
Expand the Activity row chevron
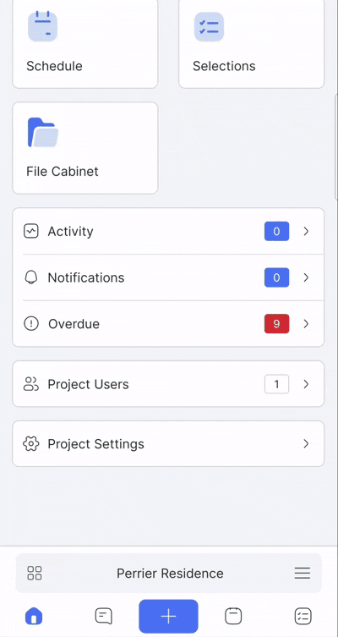pos(307,231)
